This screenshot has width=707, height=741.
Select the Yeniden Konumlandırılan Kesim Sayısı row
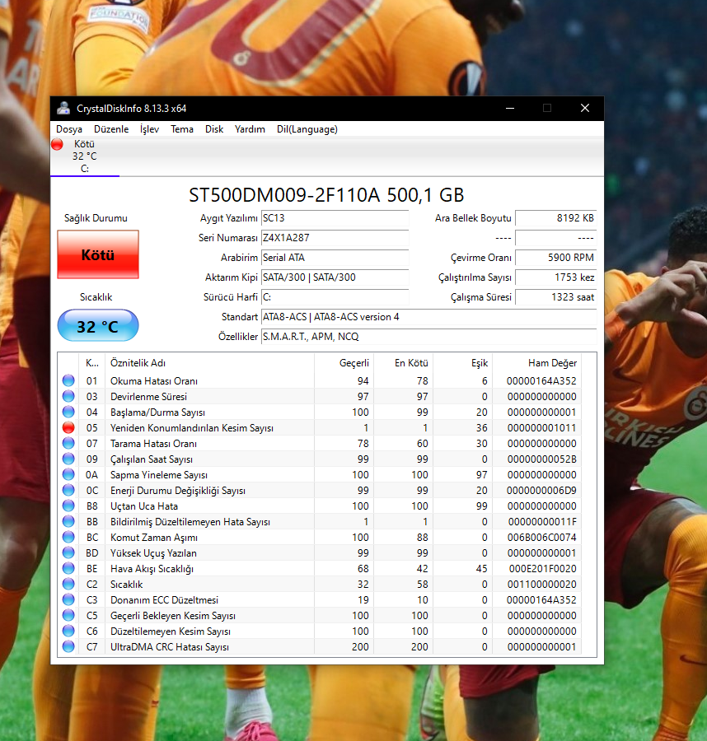320,427
